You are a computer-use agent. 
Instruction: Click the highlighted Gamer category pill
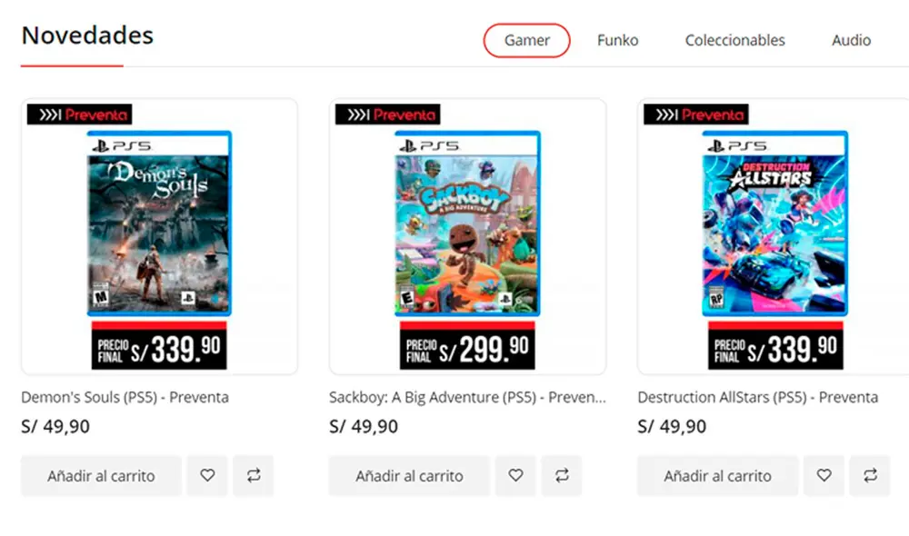tap(526, 40)
